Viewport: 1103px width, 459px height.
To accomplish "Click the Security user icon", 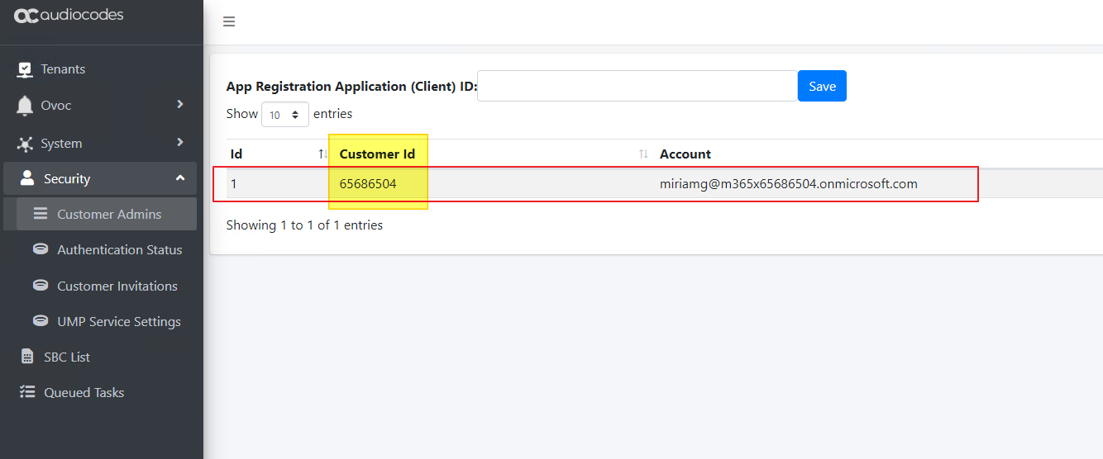I will coord(27,178).
